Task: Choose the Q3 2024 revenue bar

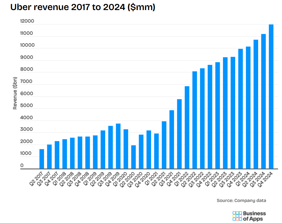Action: click(263, 101)
